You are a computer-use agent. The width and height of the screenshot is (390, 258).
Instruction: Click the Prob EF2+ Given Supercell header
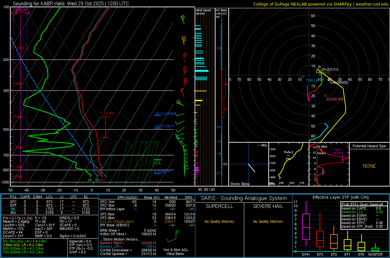pos(362,204)
